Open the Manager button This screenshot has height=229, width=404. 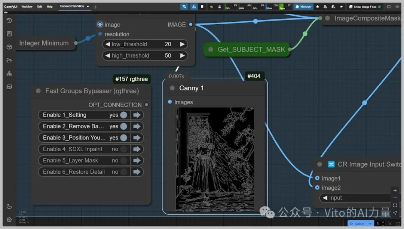click(x=303, y=7)
